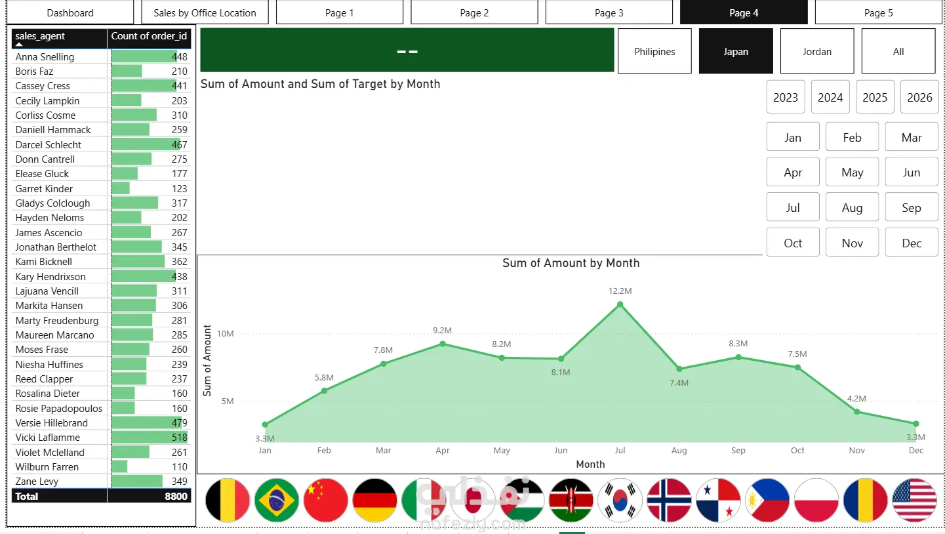
Task: Go to Sales by Office Location tab
Action: coord(205,12)
